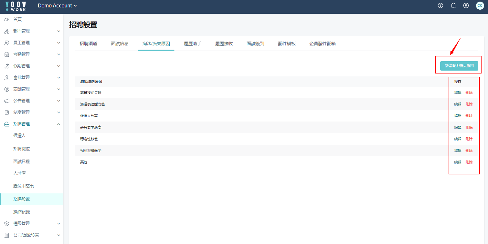The height and width of the screenshot is (244, 488).
Task: Click the YOOV Work logo
Action: click(x=16, y=6)
